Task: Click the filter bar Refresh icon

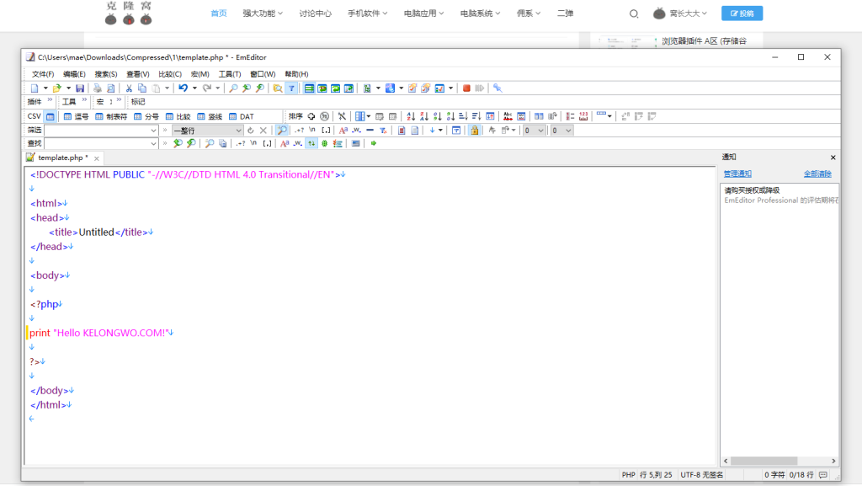Action: pyautogui.click(x=251, y=131)
